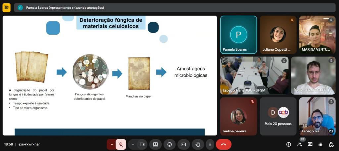Viewport: 339px width, 151px height.
Task: Click the Pamela Soares presenting banner at the top
Action: [x=65, y=7]
